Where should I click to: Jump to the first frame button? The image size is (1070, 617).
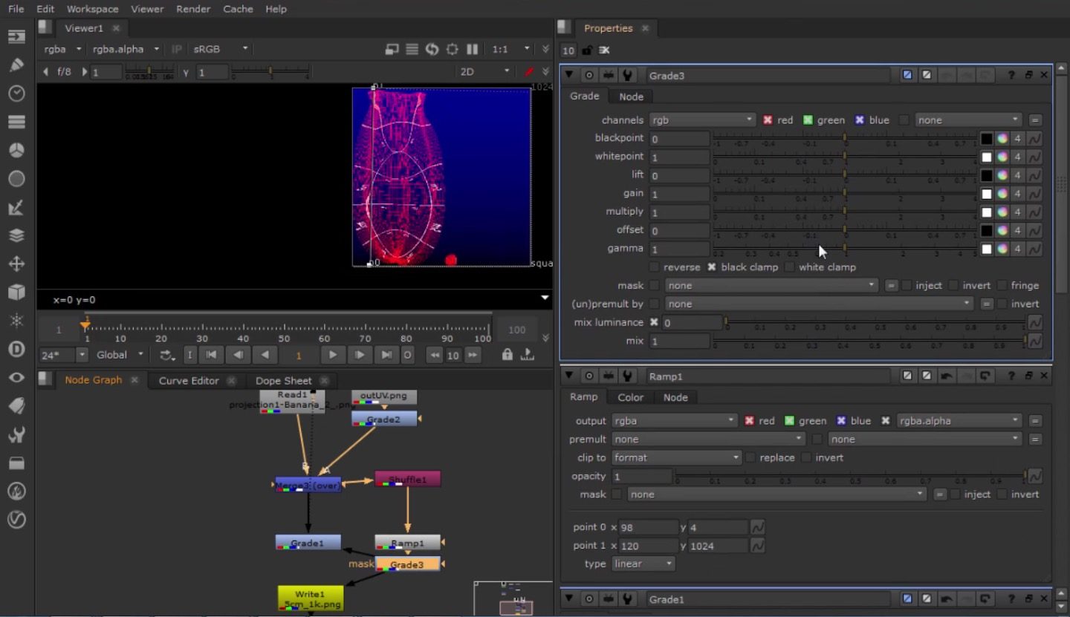pos(211,355)
